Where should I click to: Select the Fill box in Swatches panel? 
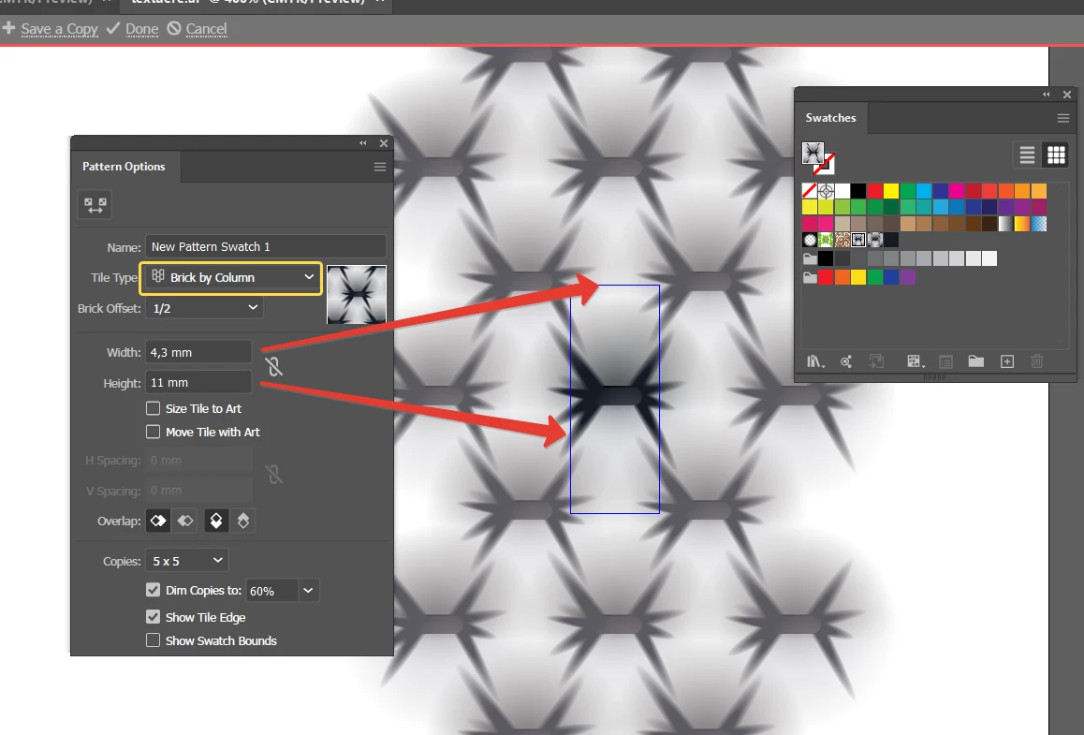pyautogui.click(x=813, y=153)
